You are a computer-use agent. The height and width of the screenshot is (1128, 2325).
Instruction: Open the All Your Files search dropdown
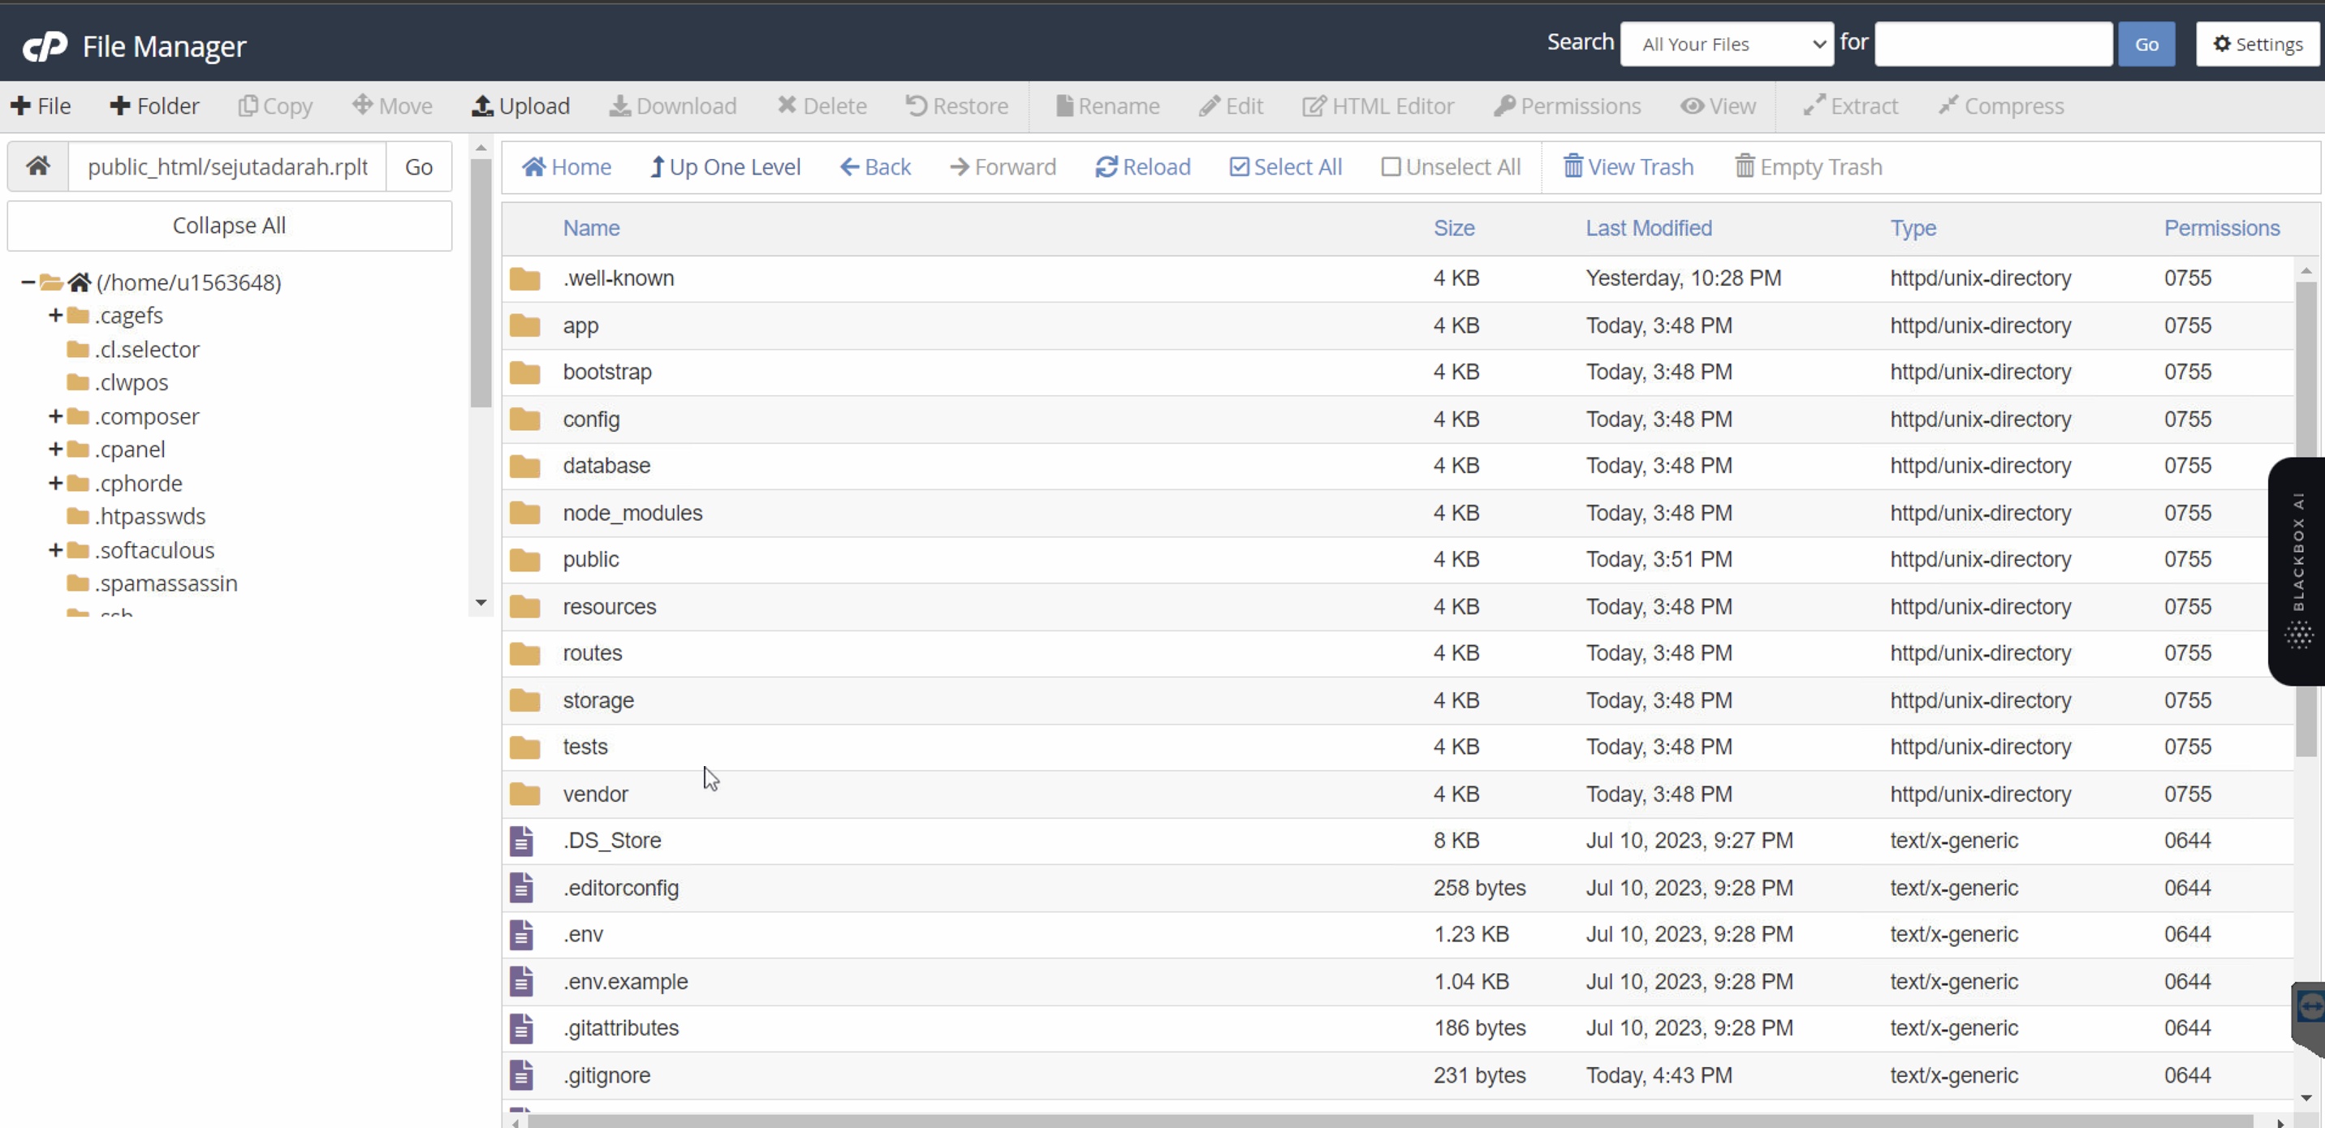1727,44
